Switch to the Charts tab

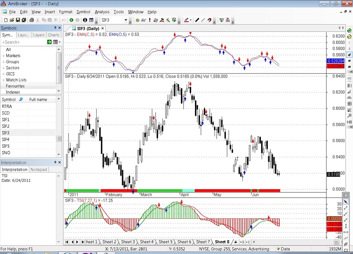point(53,35)
